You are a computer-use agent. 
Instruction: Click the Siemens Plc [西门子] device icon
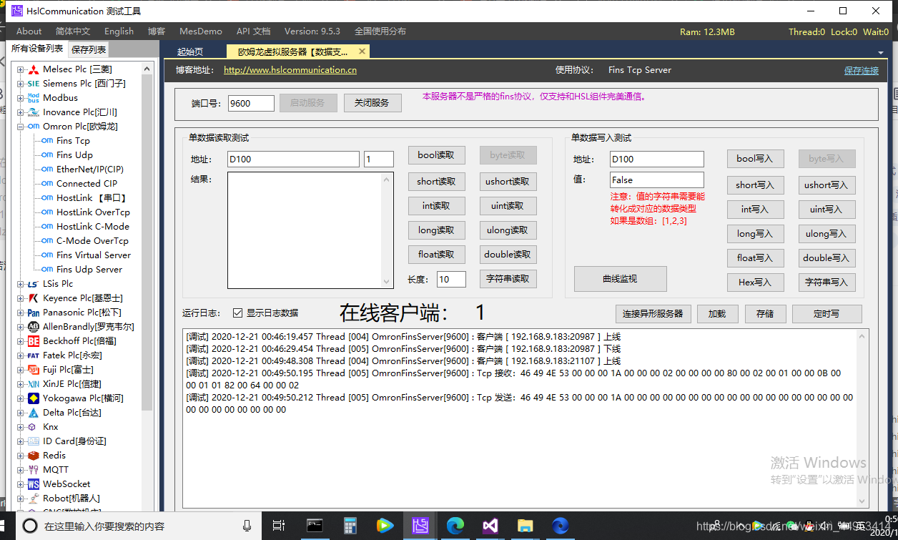(32, 83)
